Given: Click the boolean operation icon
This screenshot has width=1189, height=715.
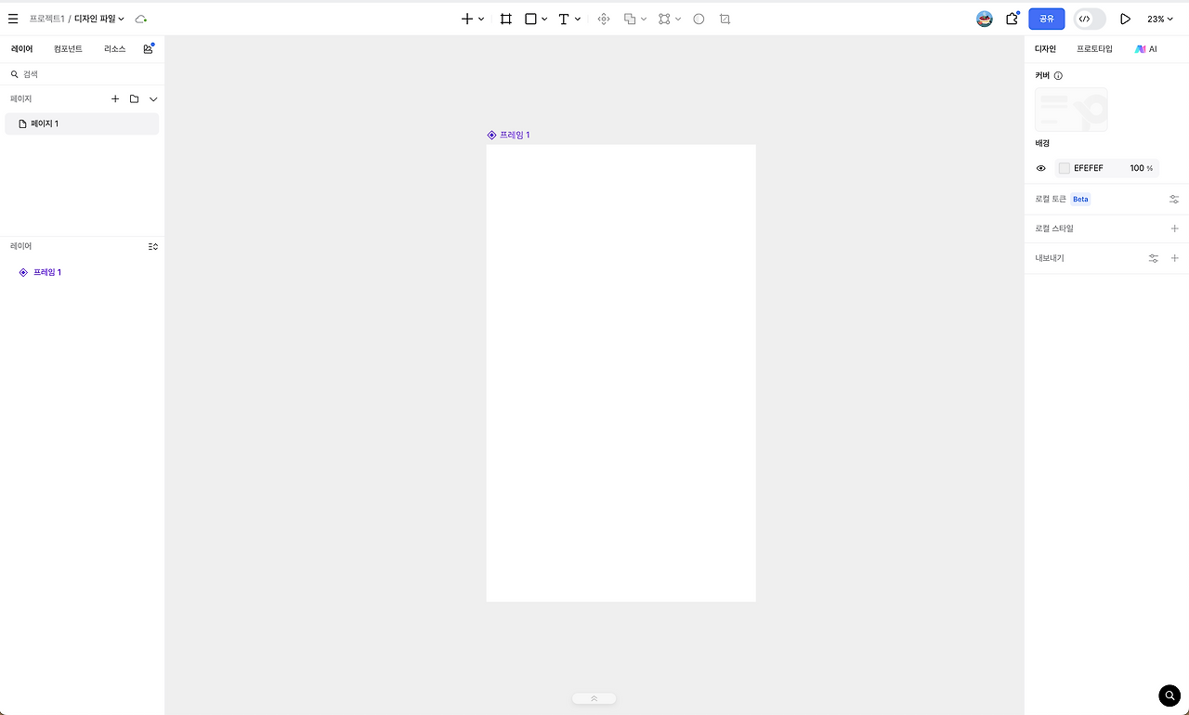Looking at the screenshot, I should coord(630,19).
